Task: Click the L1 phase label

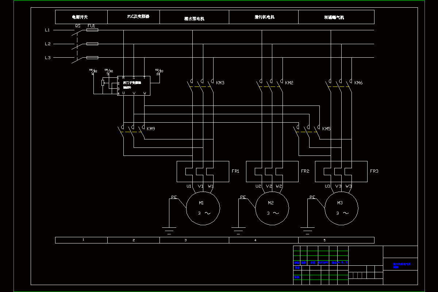Action: (47, 30)
